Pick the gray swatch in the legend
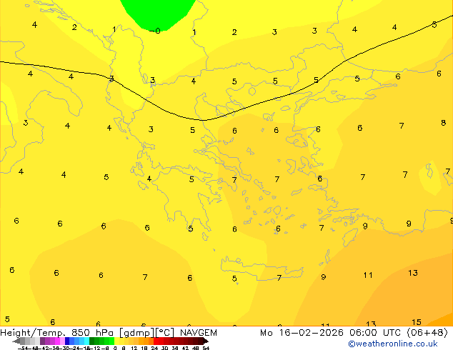The width and height of the screenshot is (453, 350). [23, 341]
